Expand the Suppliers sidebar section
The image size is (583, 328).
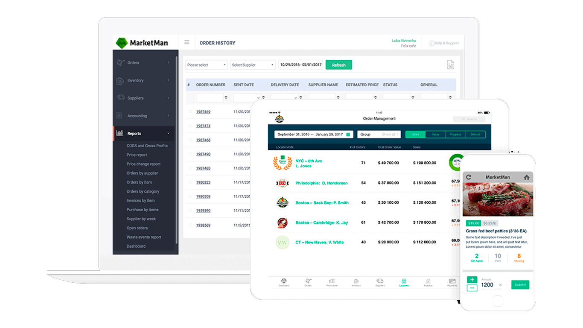168,98
